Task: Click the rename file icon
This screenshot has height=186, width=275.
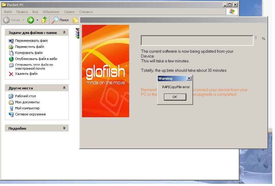Action: pyautogui.click(x=11, y=41)
